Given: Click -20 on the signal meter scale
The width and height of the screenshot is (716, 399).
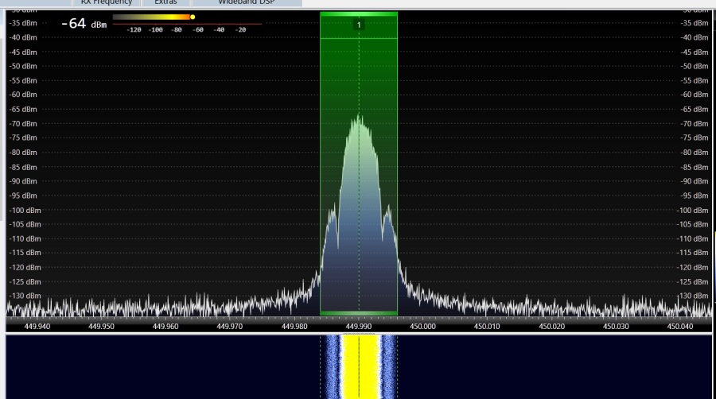Looking at the screenshot, I should pyautogui.click(x=240, y=29).
